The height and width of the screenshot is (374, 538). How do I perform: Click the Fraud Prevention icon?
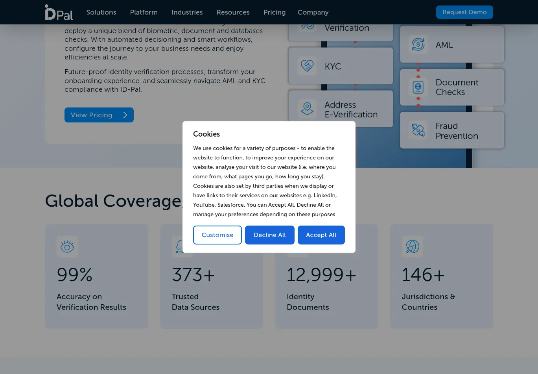(418, 130)
